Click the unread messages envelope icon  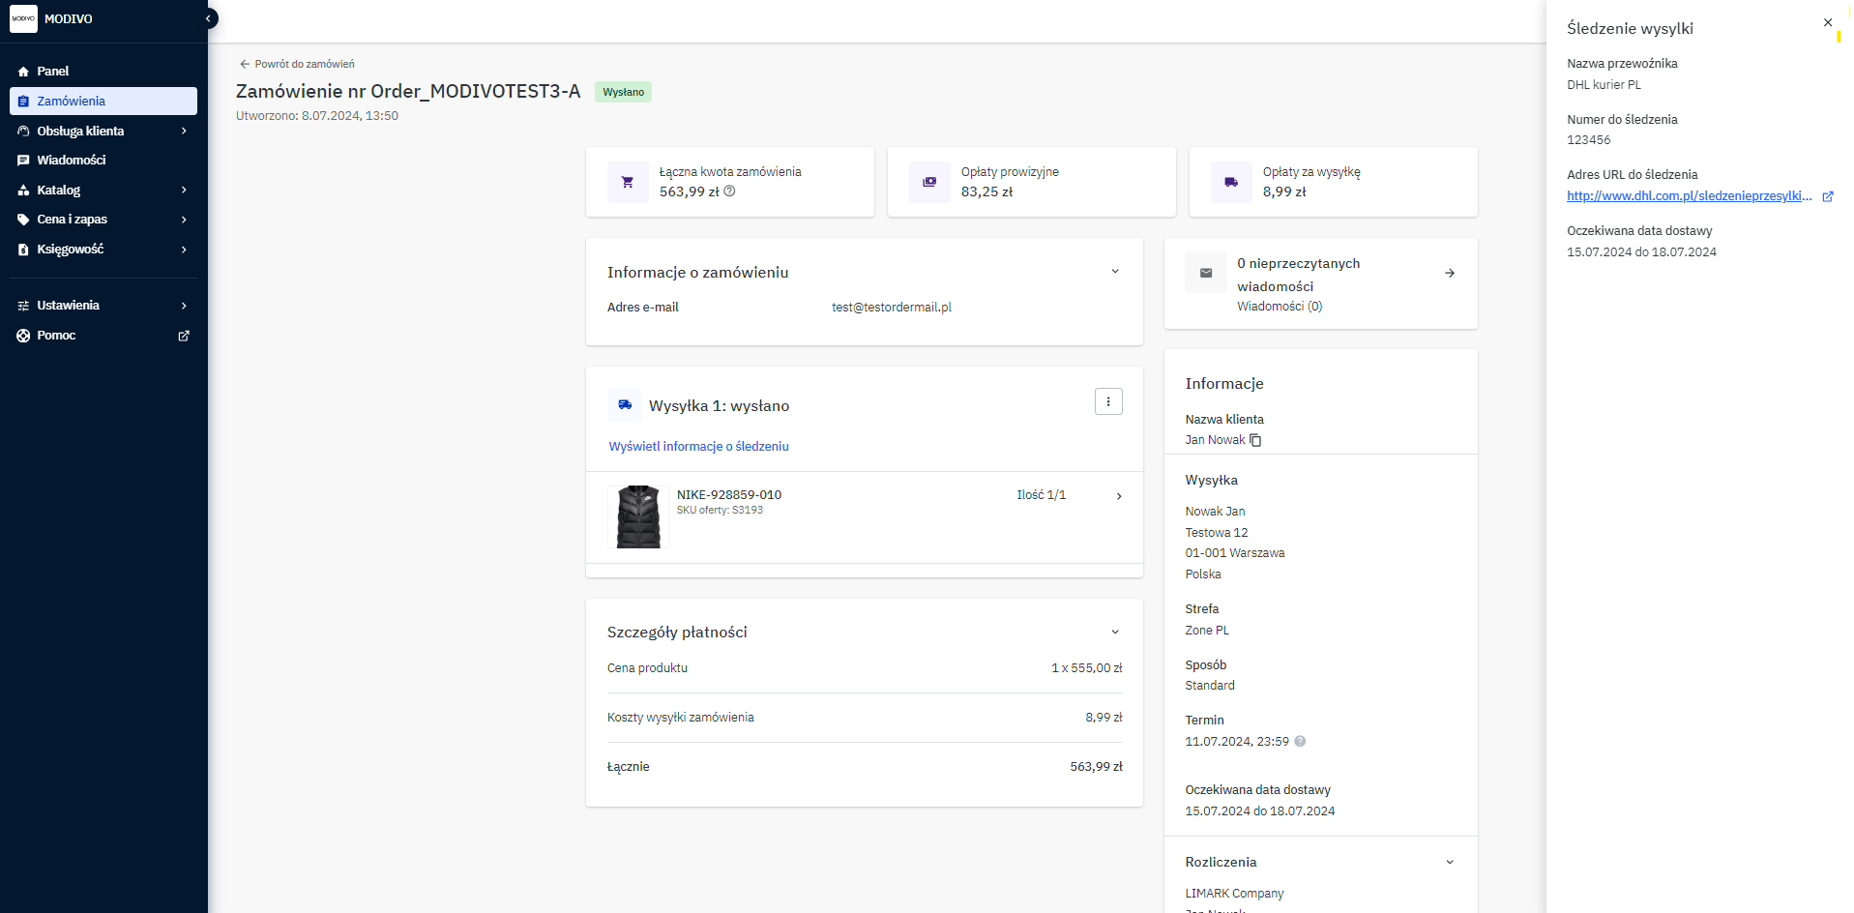tap(1206, 273)
